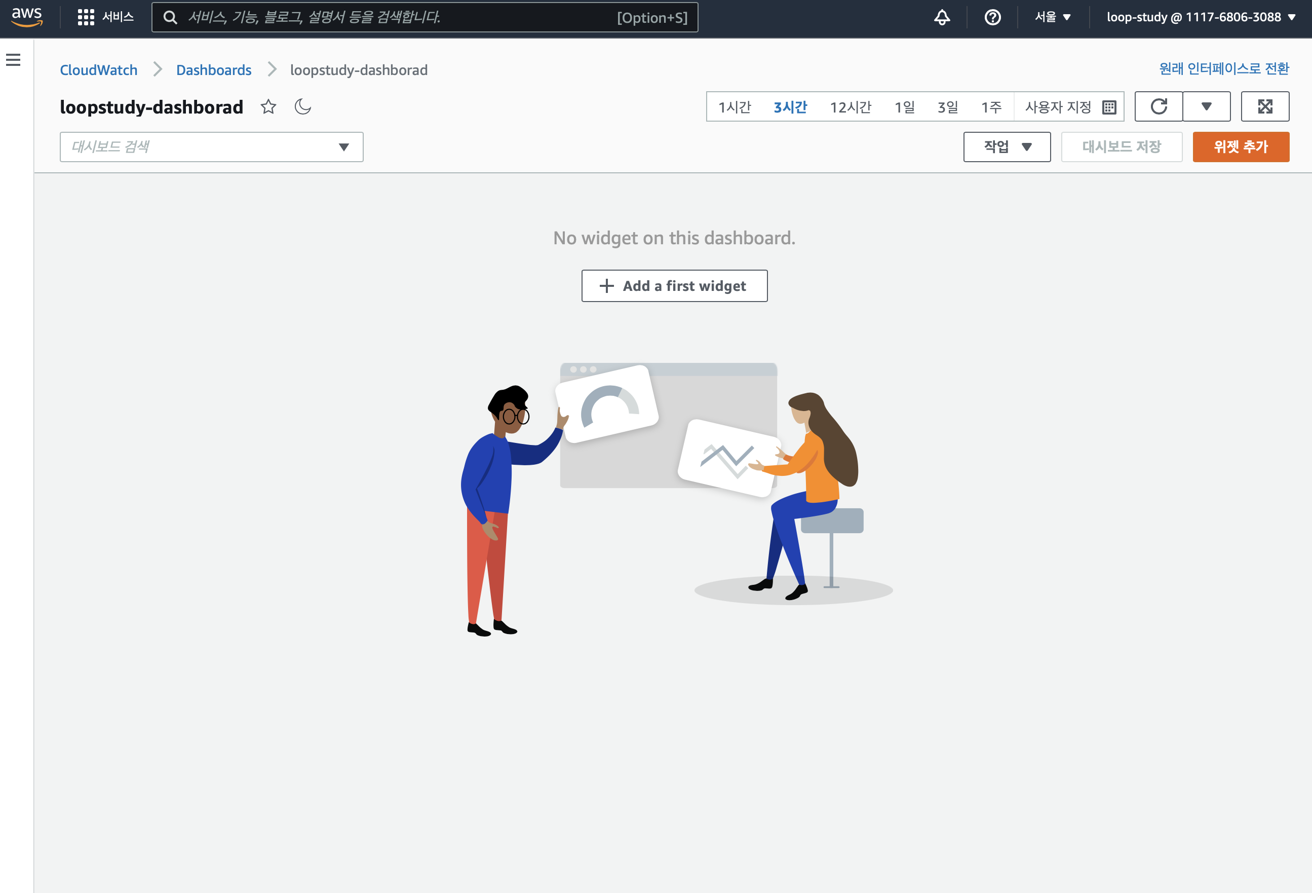The width and height of the screenshot is (1312, 893).
Task: Select the 12시간 time range
Action: (x=850, y=107)
